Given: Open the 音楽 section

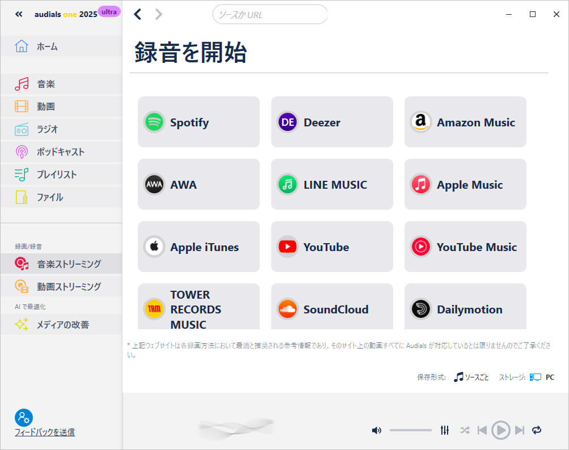Looking at the screenshot, I should pos(61,84).
